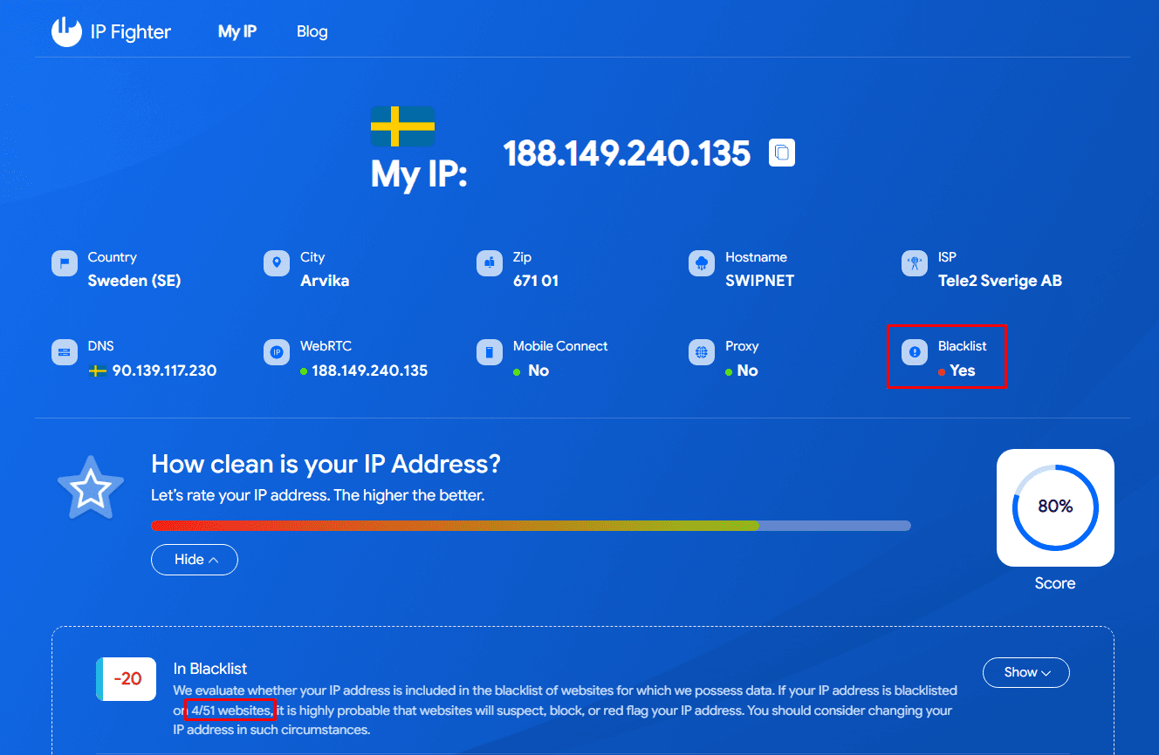Click the ISP antenna icon
Image resolution: width=1159 pixels, height=755 pixels.
point(915,263)
